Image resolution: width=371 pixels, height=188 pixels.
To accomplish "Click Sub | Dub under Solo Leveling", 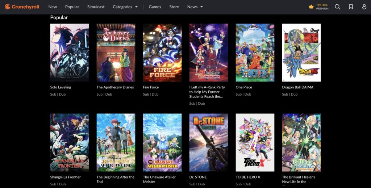I will 58,94.
